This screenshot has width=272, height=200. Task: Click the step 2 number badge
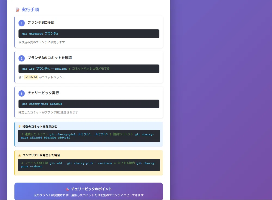coord(22,58)
